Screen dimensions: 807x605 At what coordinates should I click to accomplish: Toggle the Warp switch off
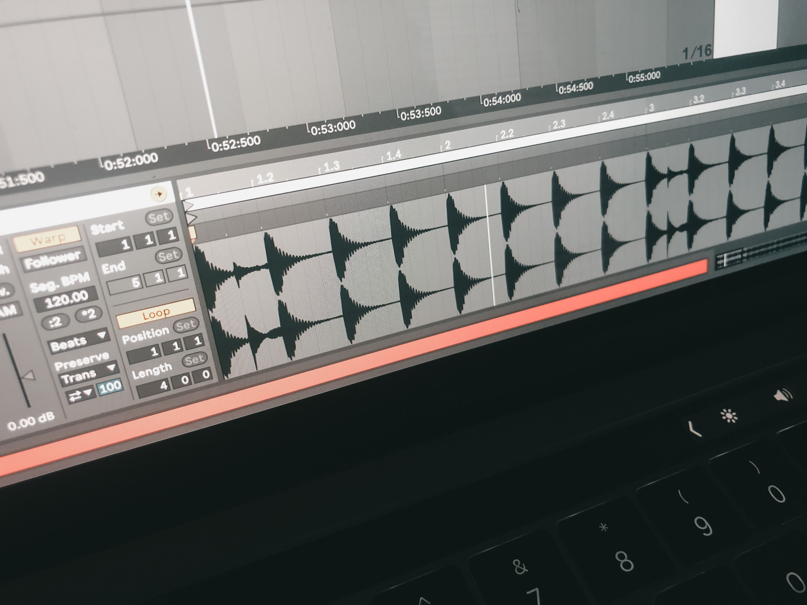click(x=47, y=239)
